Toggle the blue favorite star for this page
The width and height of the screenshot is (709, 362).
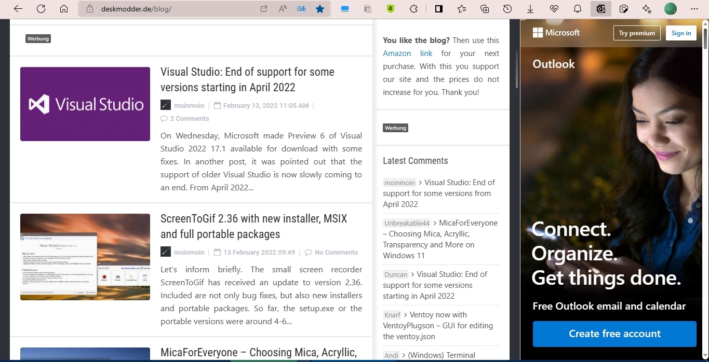click(x=320, y=9)
